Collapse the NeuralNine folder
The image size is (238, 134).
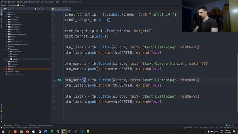pyautogui.click(x=6, y=49)
